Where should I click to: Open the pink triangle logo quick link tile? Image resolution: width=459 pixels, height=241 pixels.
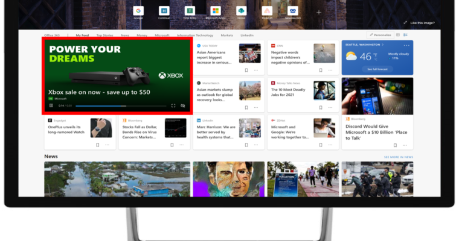[267, 11]
